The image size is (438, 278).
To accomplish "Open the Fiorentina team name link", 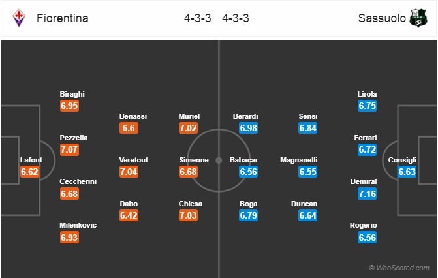I will pos(63,18).
